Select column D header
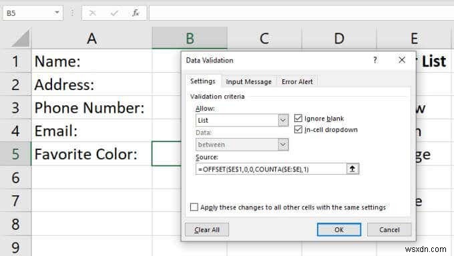Image resolution: width=454 pixels, height=256 pixels. click(339, 38)
